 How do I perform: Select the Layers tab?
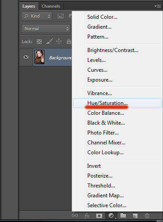click(x=29, y=6)
